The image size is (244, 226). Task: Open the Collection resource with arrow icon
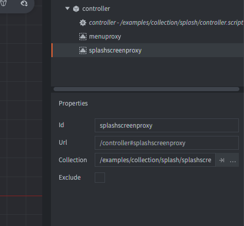[x=221, y=160]
